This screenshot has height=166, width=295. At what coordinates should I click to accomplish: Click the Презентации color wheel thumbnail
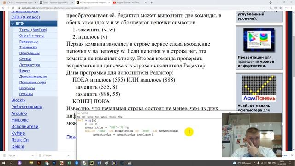[259, 40]
